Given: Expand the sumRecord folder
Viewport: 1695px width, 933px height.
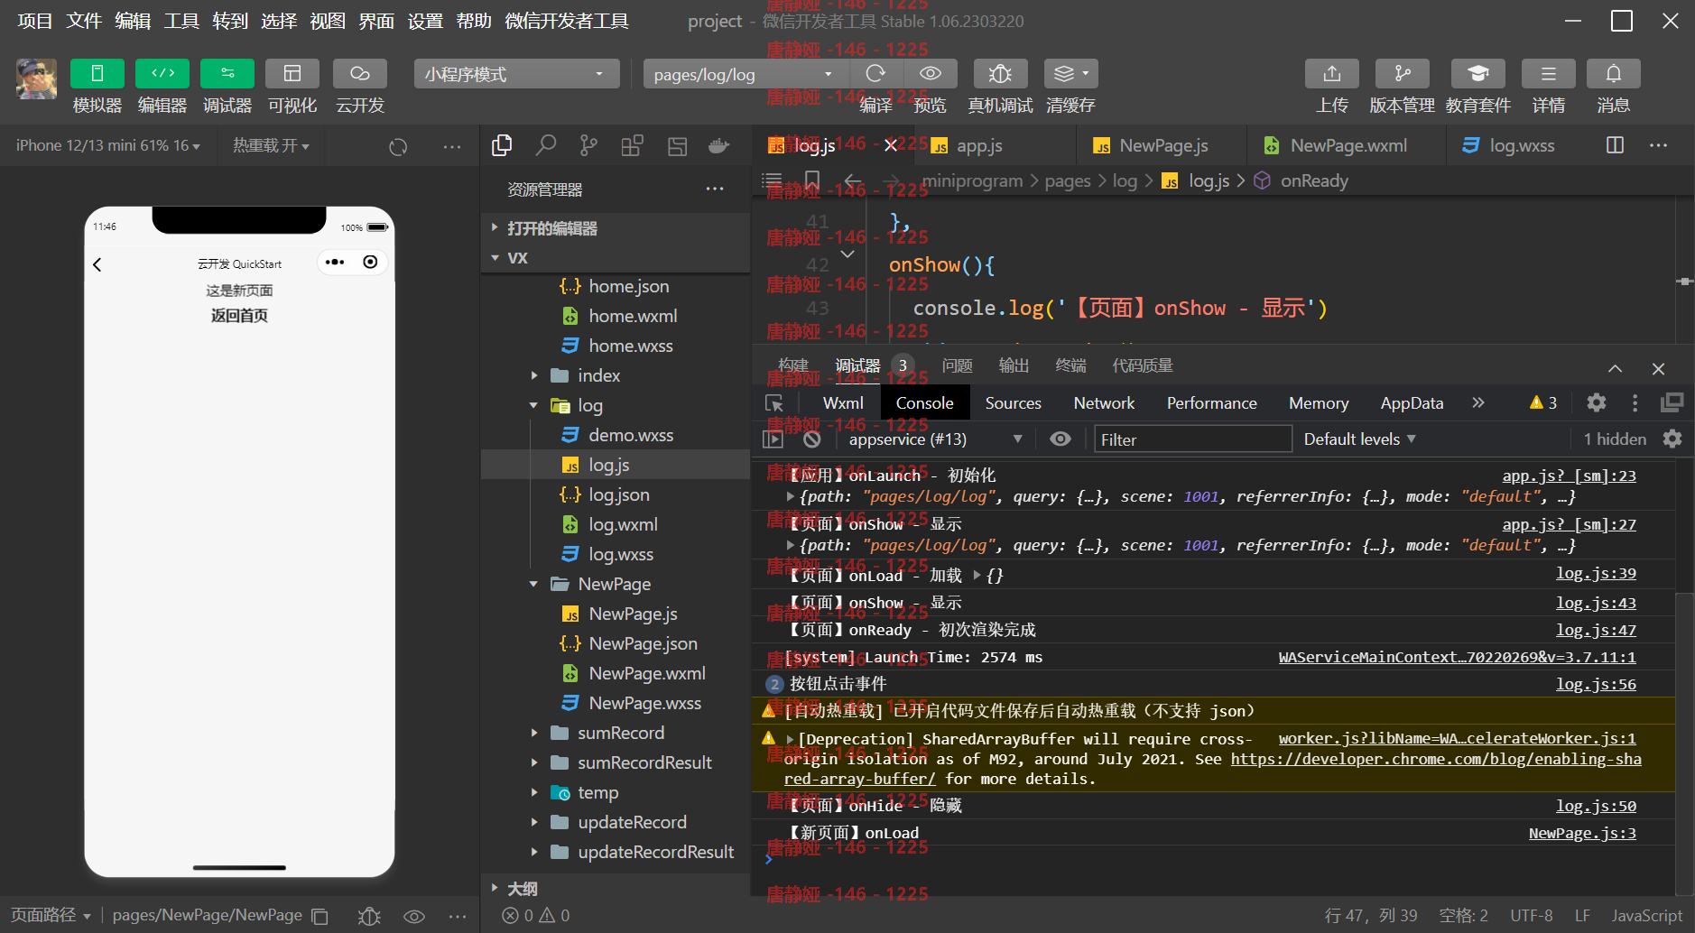Looking at the screenshot, I should [616, 733].
